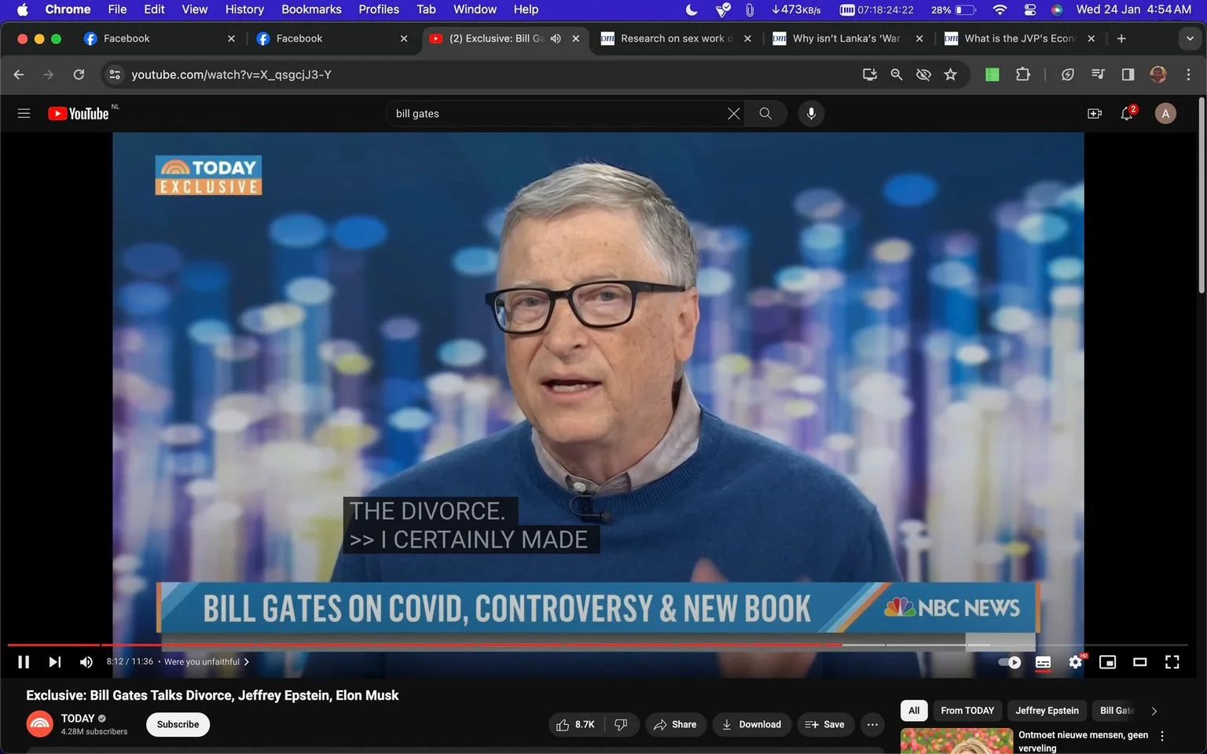The width and height of the screenshot is (1207, 754).
Task: Search with voice microphone icon
Action: tap(811, 114)
